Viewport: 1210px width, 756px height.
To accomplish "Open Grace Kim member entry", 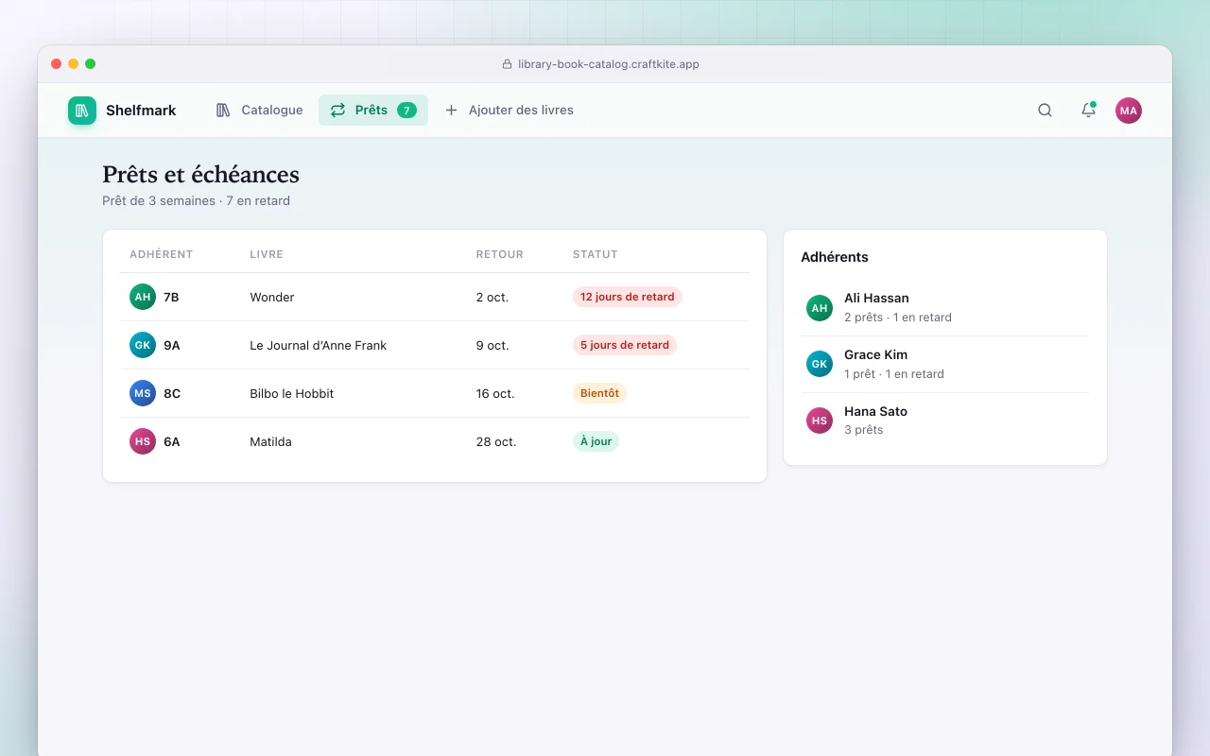I will [945, 364].
